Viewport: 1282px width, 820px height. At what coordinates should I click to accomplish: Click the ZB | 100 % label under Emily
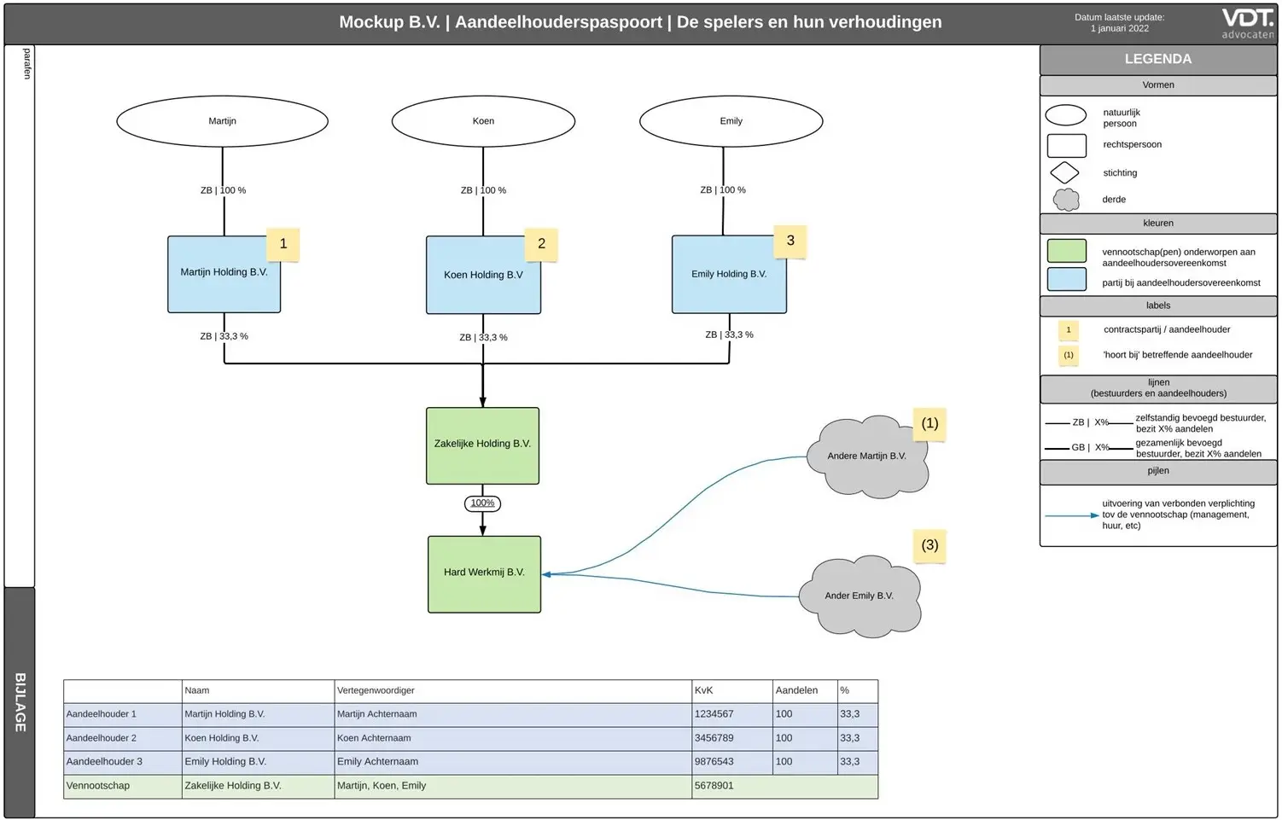723,189
